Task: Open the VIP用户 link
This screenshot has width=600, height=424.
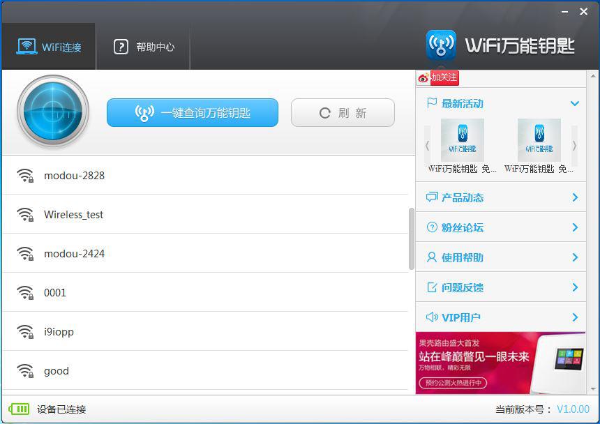Action: pyautogui.click(x=460, y=318)
